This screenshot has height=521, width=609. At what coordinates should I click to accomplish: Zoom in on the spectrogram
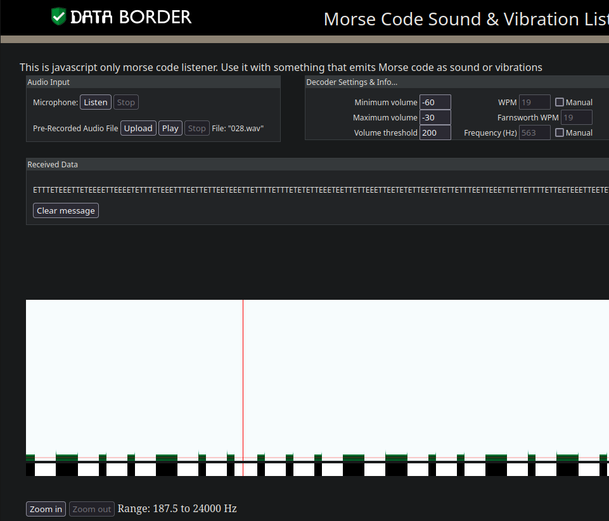46,509
